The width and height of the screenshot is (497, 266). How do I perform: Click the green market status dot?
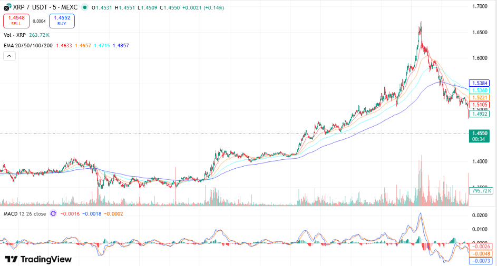tap(84, 7)
